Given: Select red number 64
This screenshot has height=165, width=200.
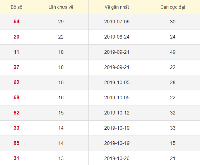Looking at the screenshot, I should coord(16,22).
